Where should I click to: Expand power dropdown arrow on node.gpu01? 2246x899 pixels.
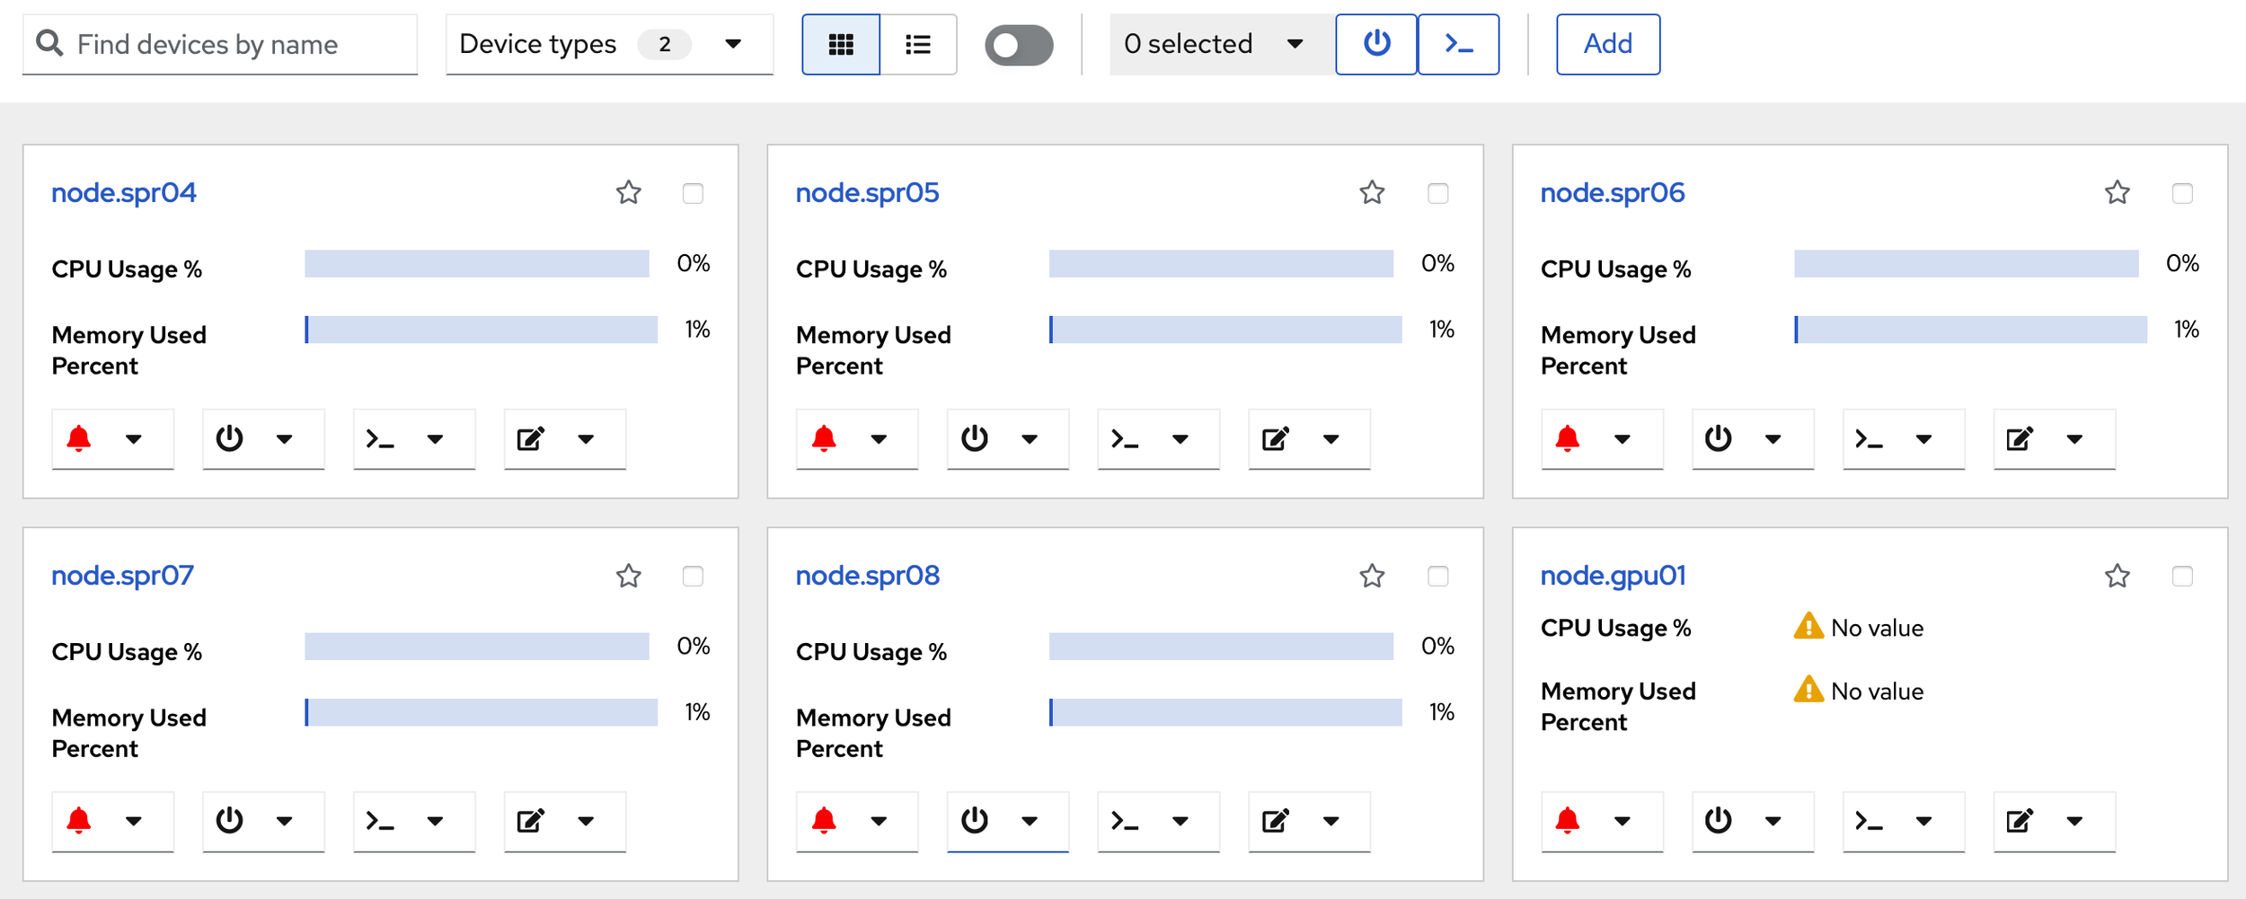pos(1773,821)
